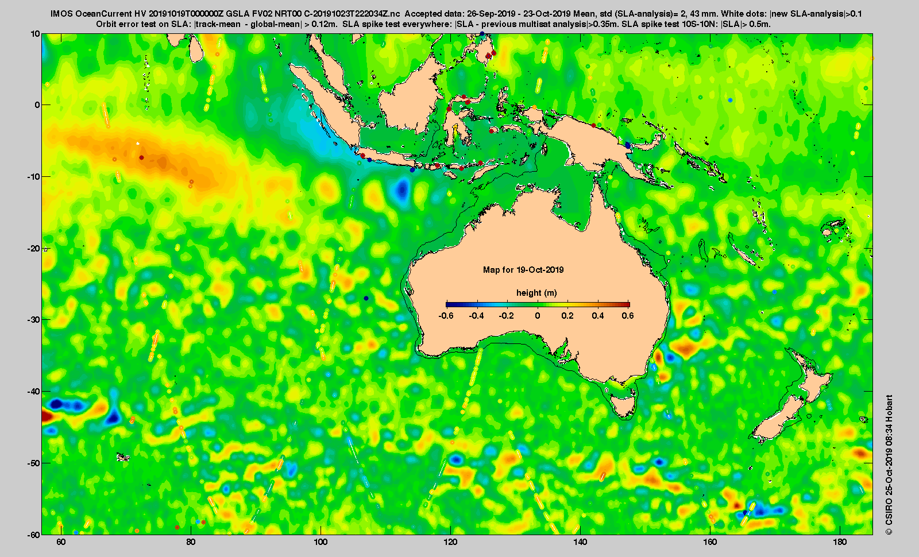This screenshot has height=557, width=919.
Task: Click latitude axis label -60
Action: pos(33,534)
